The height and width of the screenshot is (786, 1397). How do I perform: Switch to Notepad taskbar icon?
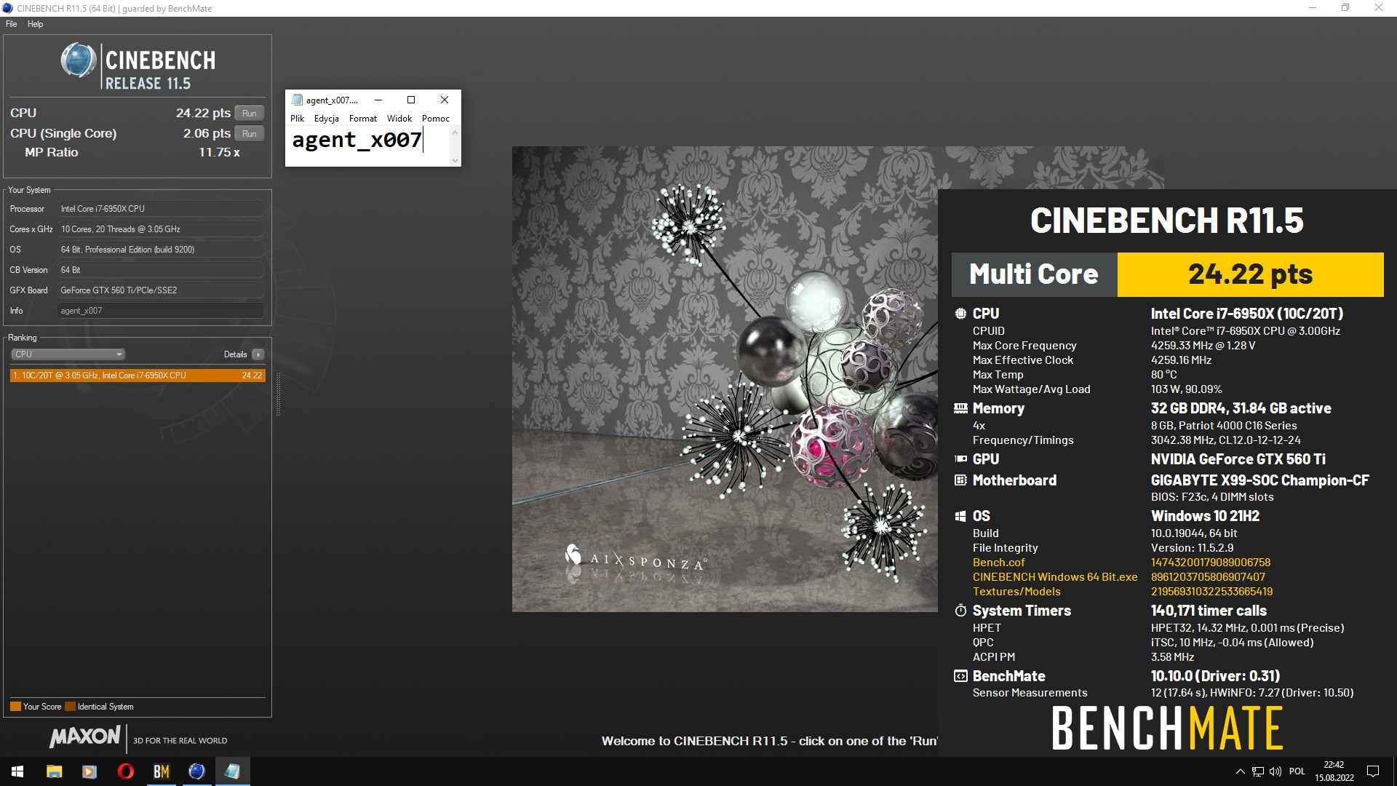(232, 771)
